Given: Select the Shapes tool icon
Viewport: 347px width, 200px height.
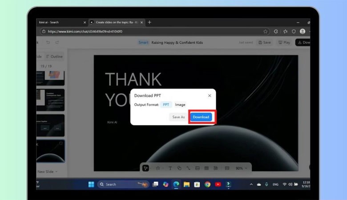Looking at the screenshot, I should (x=179, y=168).
